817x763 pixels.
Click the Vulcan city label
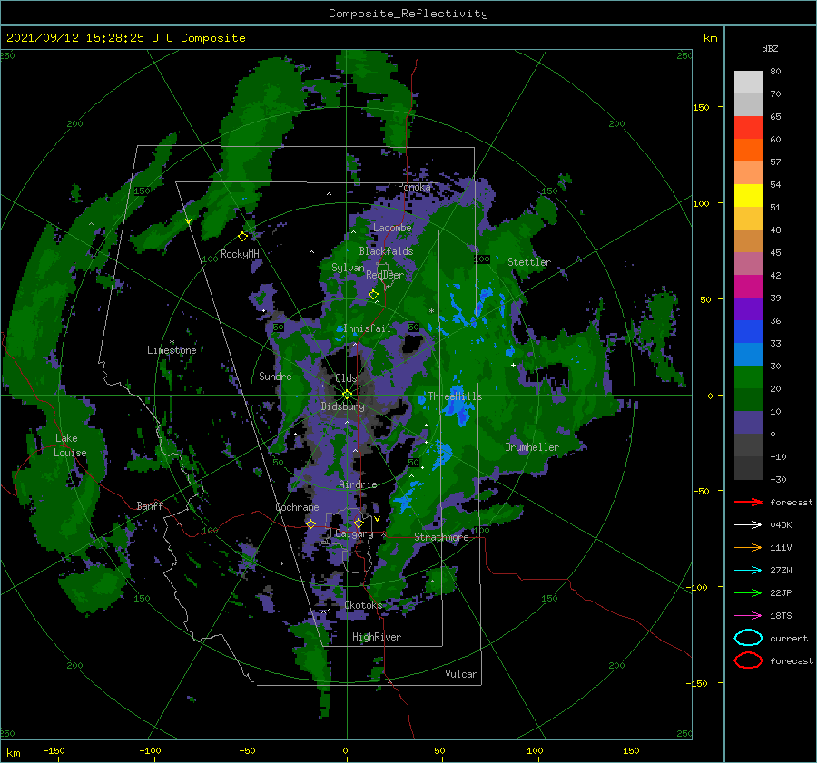[461, 674]
